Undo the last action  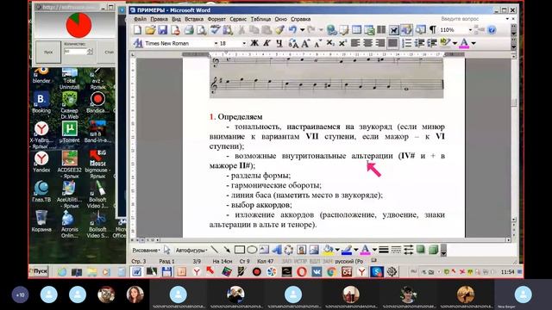[x=292, y=30]
